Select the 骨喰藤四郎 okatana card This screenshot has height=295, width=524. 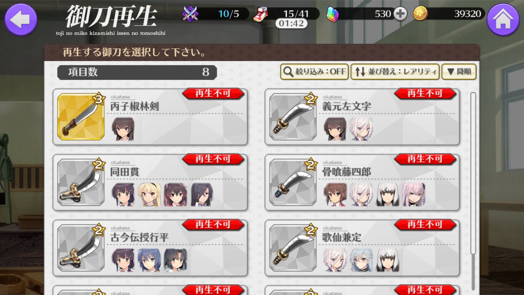tap(362, 182)
